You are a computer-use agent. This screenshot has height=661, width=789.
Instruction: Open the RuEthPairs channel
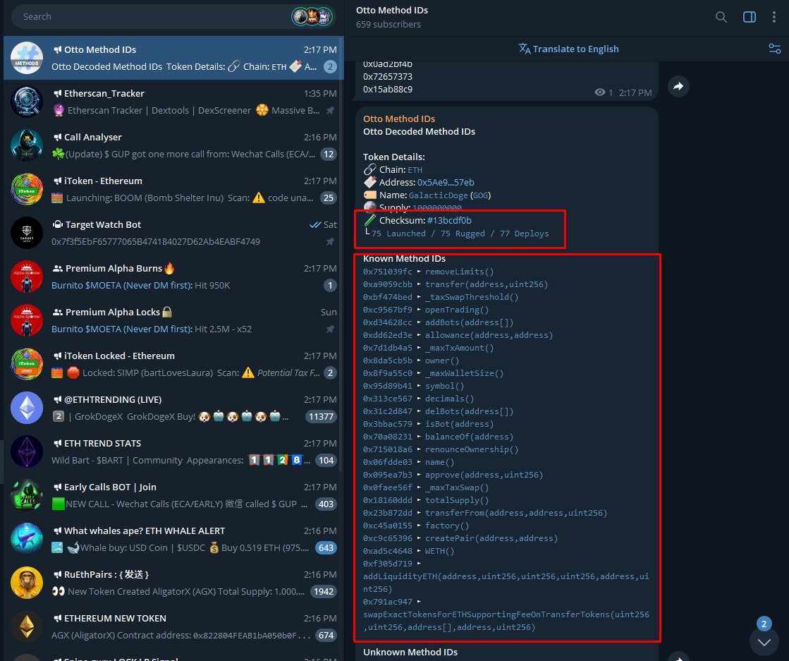click(x=173, y=583)
